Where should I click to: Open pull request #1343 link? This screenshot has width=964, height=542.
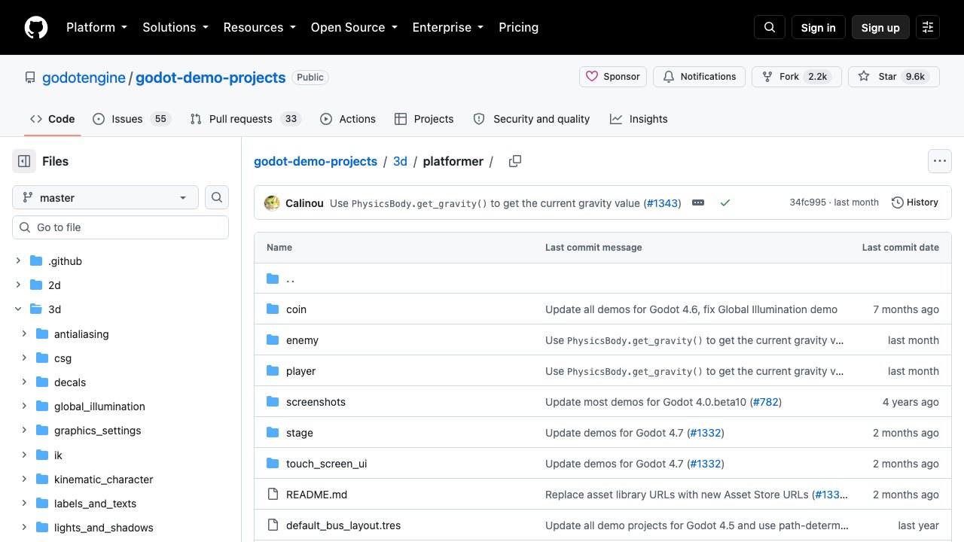[x=663, y=203]
